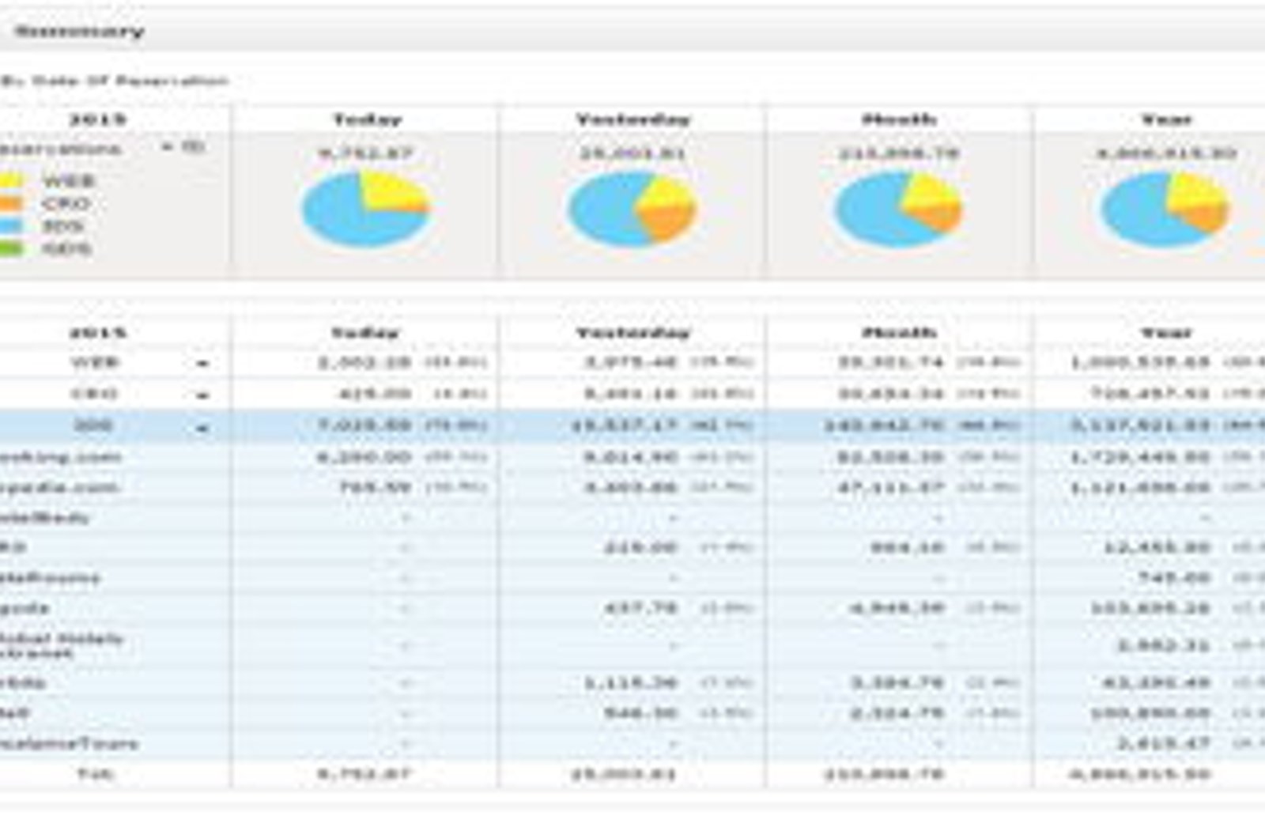
Task: Expand the CRO row using its arrow
Action: pyautogui.click(x=203, y=395)
